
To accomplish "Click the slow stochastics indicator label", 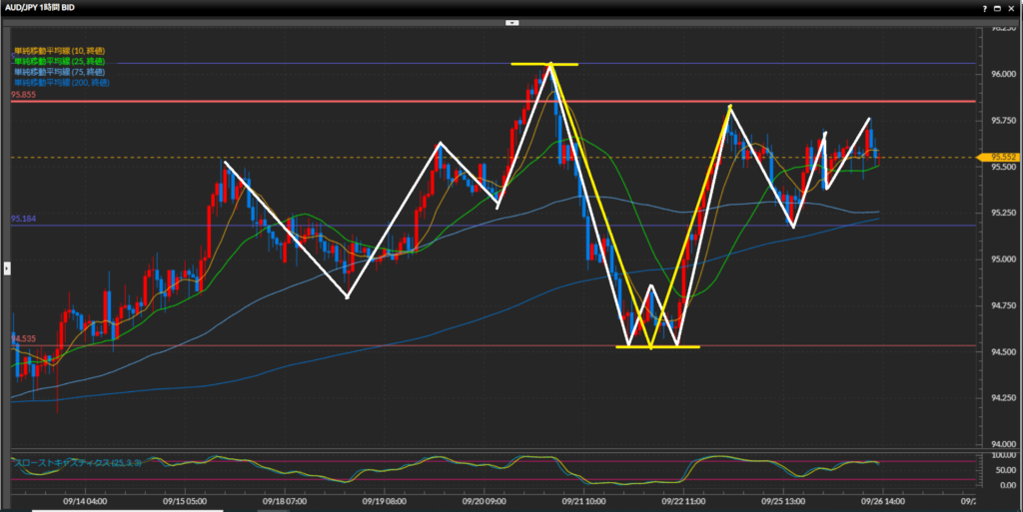I will pos(76,463).
